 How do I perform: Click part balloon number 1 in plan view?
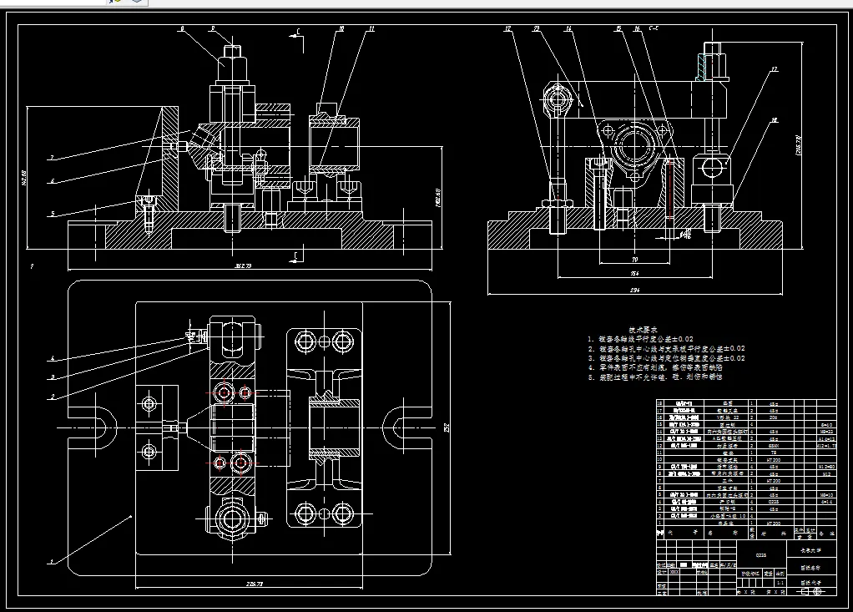point(53,561)
